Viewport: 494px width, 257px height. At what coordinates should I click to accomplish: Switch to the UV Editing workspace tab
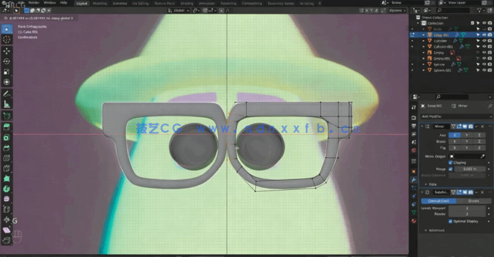[140, 4]
